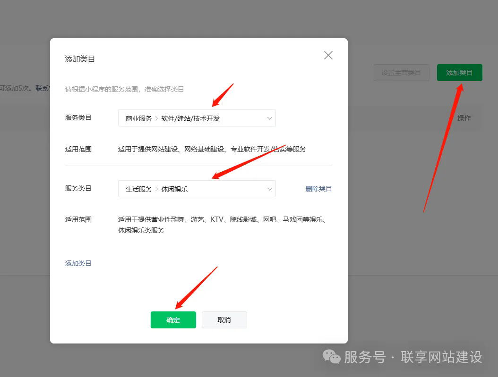This screenshot has width=498, height=377.
Task: Click the 确定 confirm button in the dialog
Action: 173,319
